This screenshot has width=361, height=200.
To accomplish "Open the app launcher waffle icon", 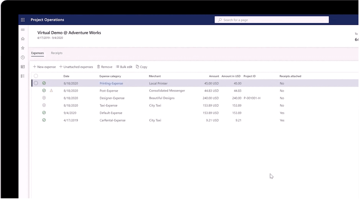I will pyautogui.click(x=23, y=20).
